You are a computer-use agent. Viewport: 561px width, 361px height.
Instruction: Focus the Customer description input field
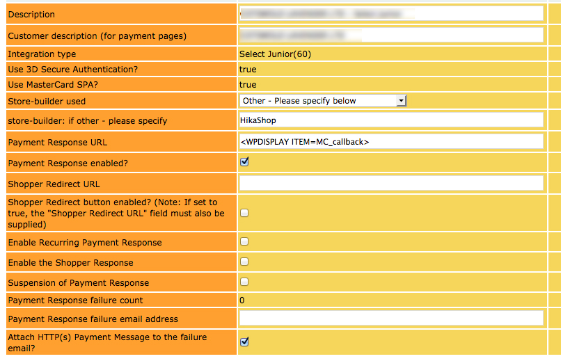point(390,35)
